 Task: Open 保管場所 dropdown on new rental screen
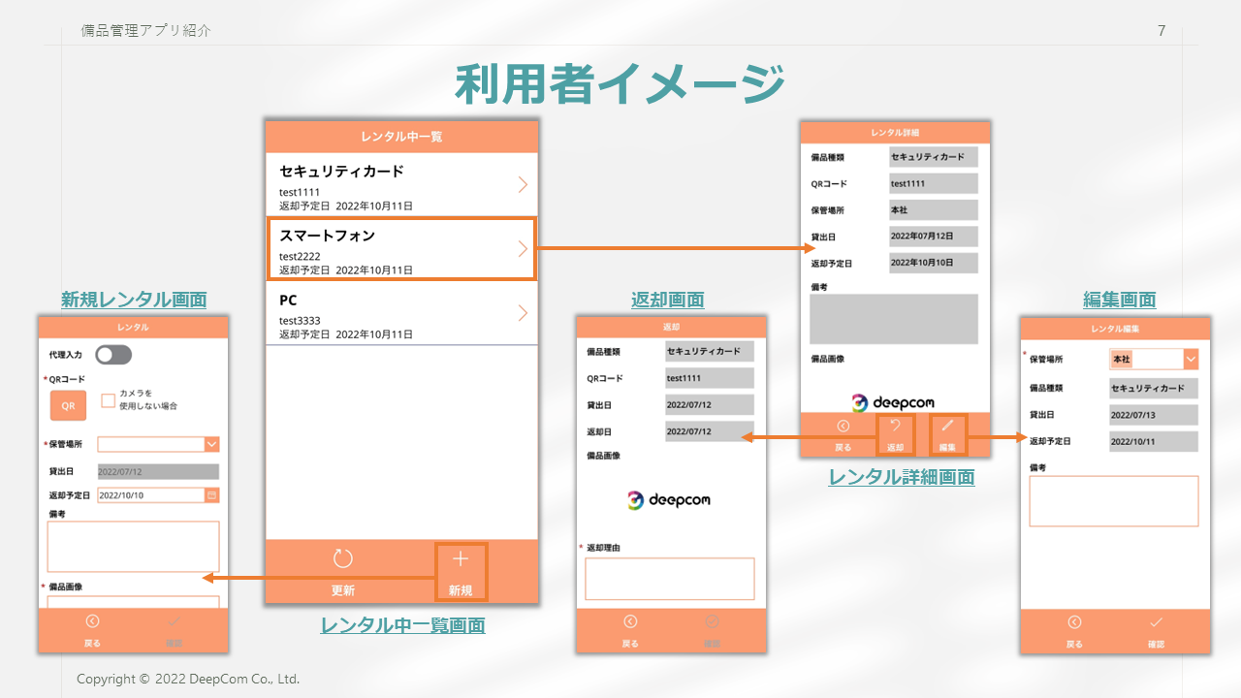(211, 444)
